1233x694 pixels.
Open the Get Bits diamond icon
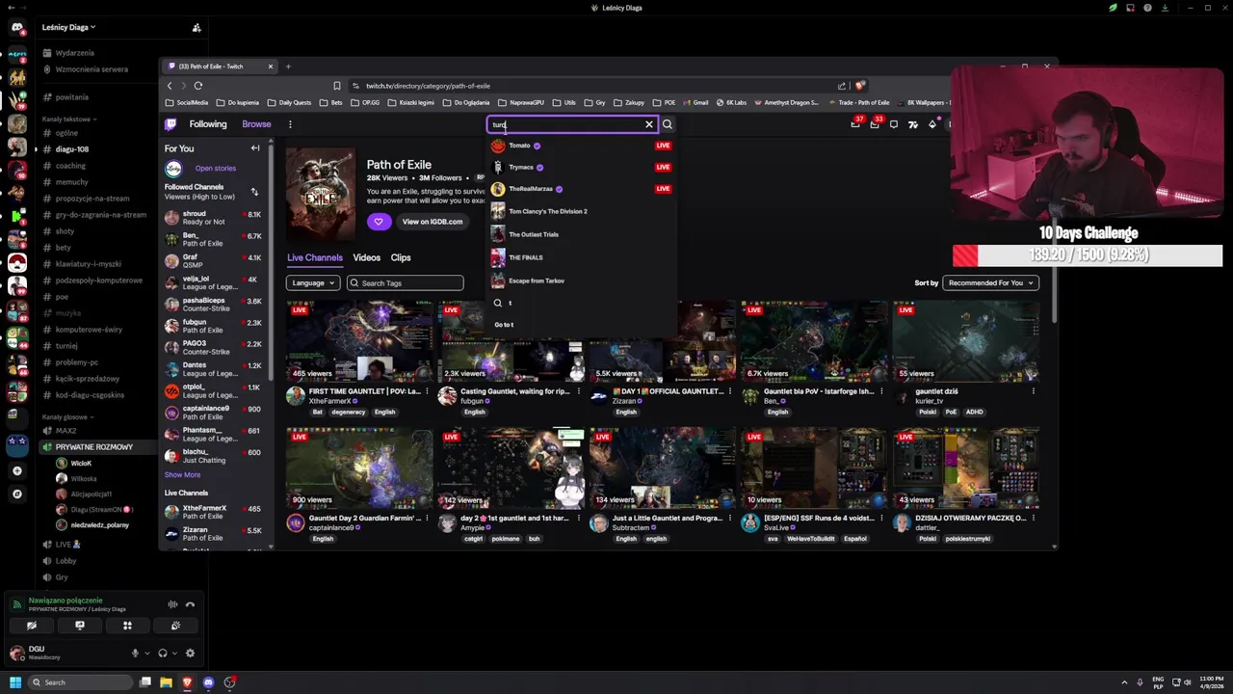click(931, 124)
